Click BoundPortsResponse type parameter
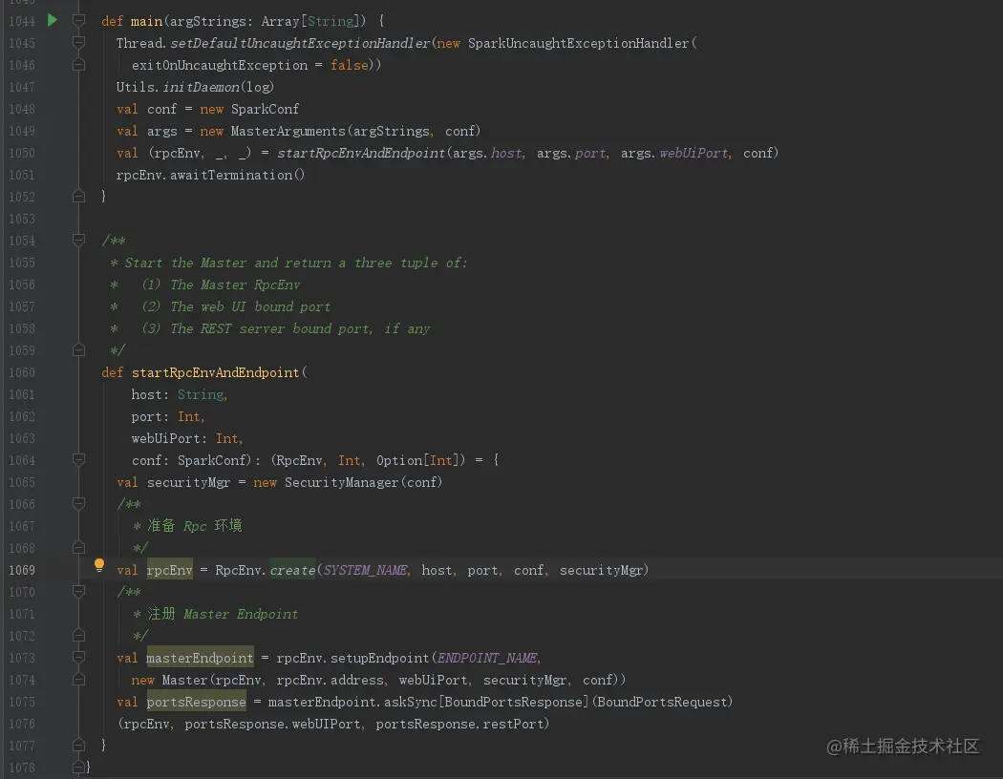The width and height of the screenshot is (1003, 779). tap(514, 702)
